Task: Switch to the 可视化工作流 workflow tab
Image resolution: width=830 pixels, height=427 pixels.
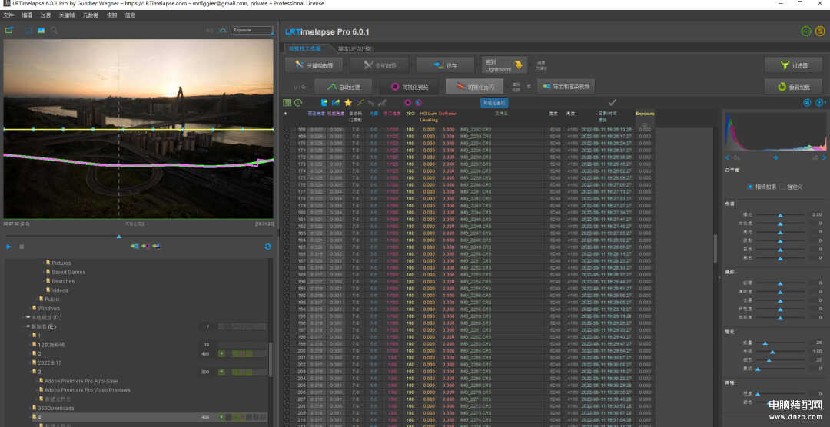Action: [x=305, y=48]
